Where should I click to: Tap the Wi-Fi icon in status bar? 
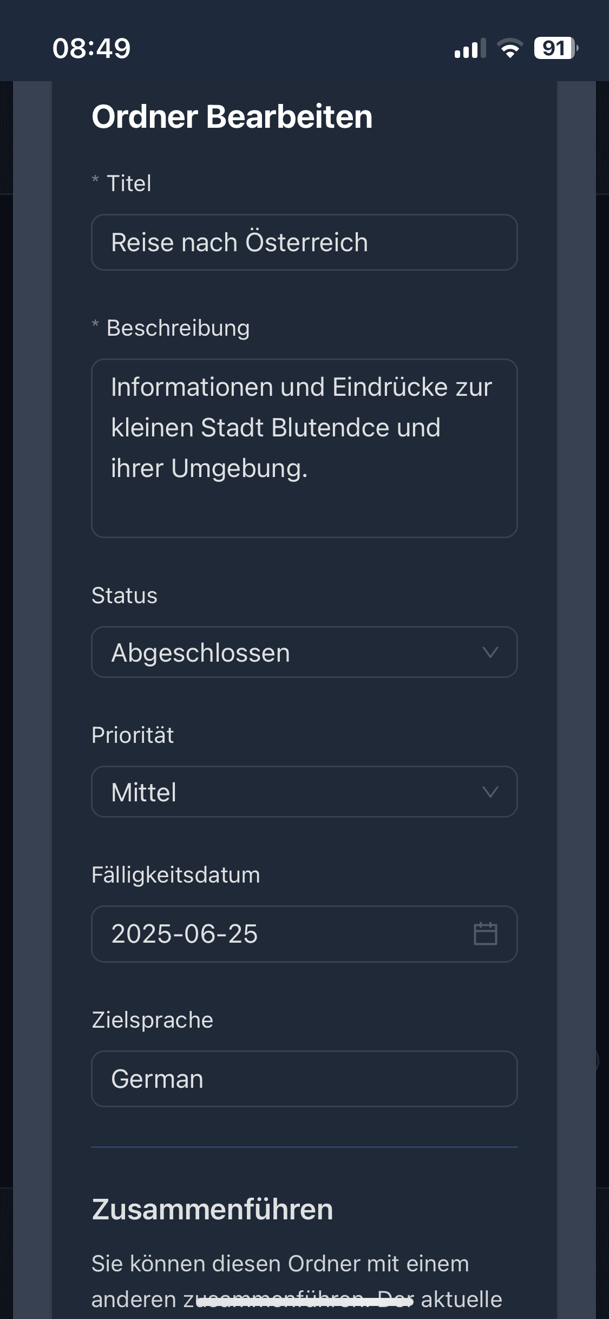click(509, 48)
